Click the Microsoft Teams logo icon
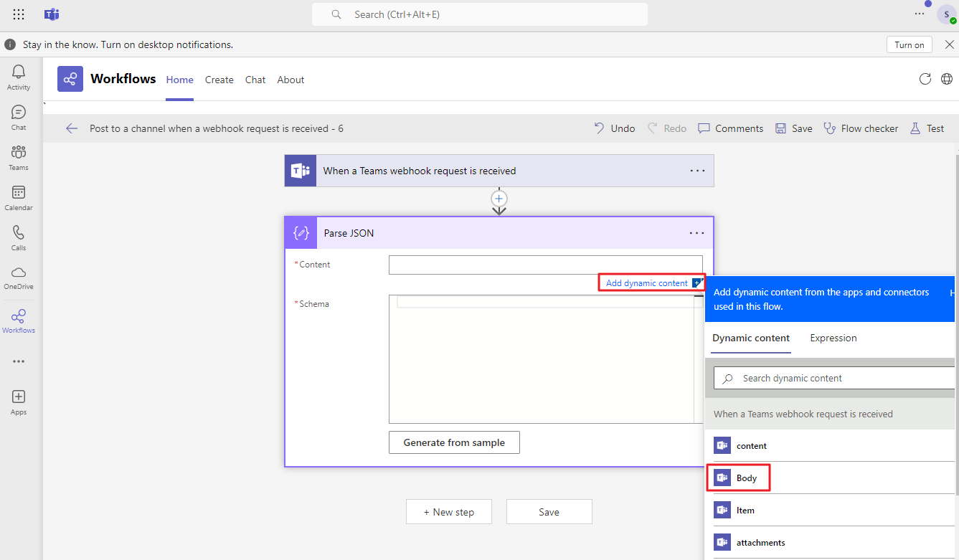Image resolution: width=959 pixels, height=560 pixels. coord(52,14)
